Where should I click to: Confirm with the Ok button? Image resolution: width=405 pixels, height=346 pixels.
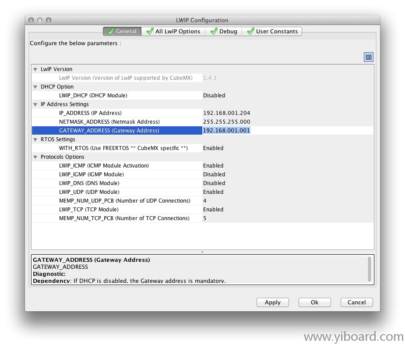click(x=314, y=302)
